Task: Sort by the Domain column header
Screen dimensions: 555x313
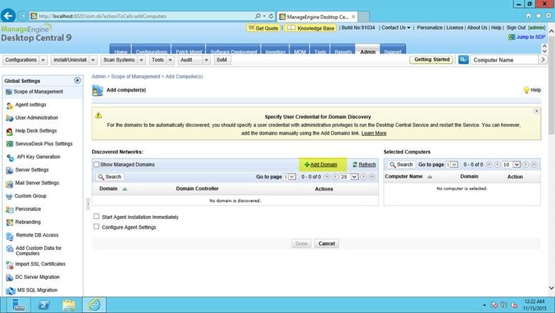Action: (108, 188)
